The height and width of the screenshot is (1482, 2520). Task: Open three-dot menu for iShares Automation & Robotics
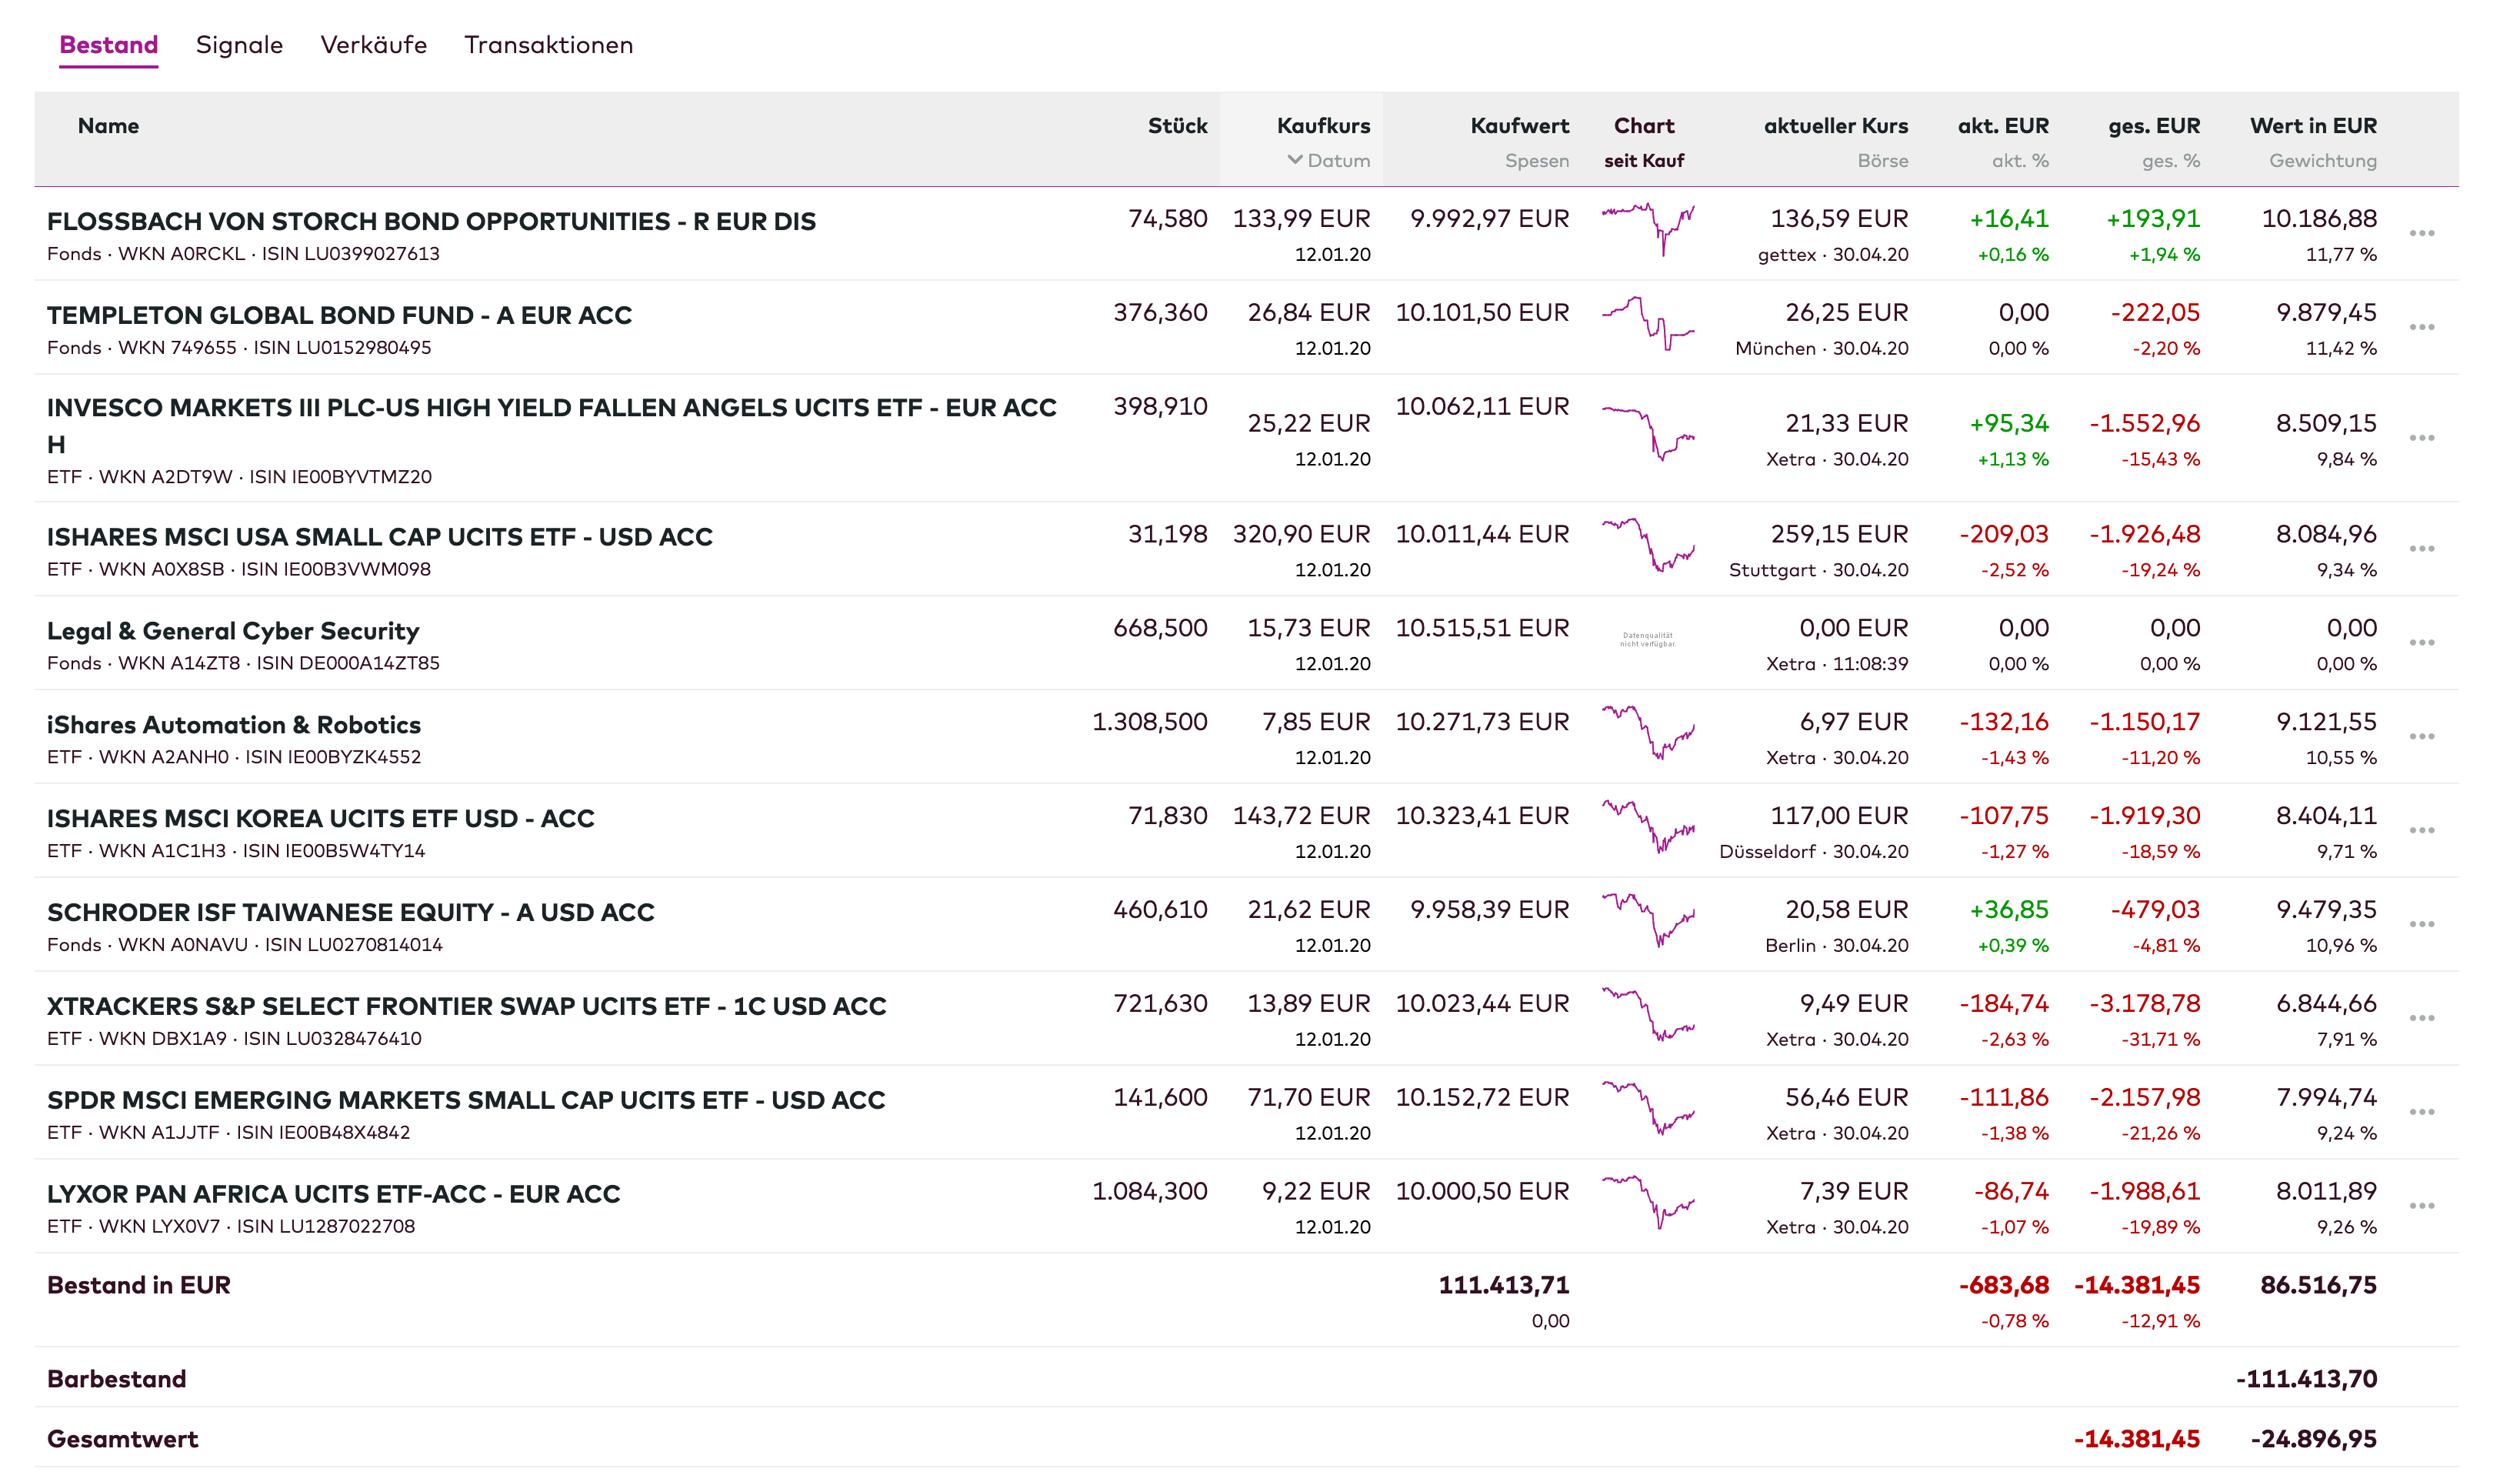[x=2421, y=737]
